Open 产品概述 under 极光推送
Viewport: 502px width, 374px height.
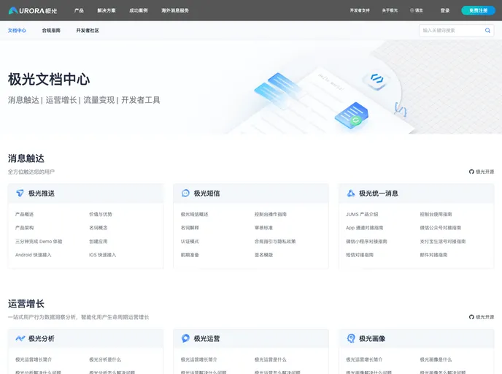tap(24, 214)
